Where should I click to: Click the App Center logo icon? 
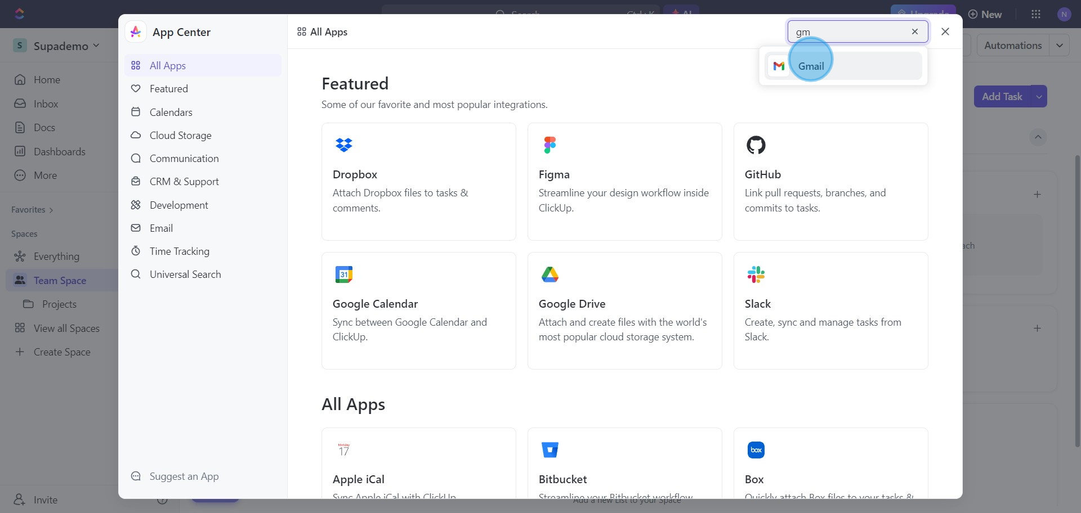[136, 32]
